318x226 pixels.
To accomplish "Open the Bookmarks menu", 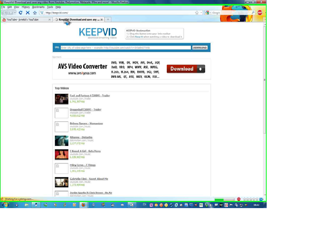I will pos(38,7).
